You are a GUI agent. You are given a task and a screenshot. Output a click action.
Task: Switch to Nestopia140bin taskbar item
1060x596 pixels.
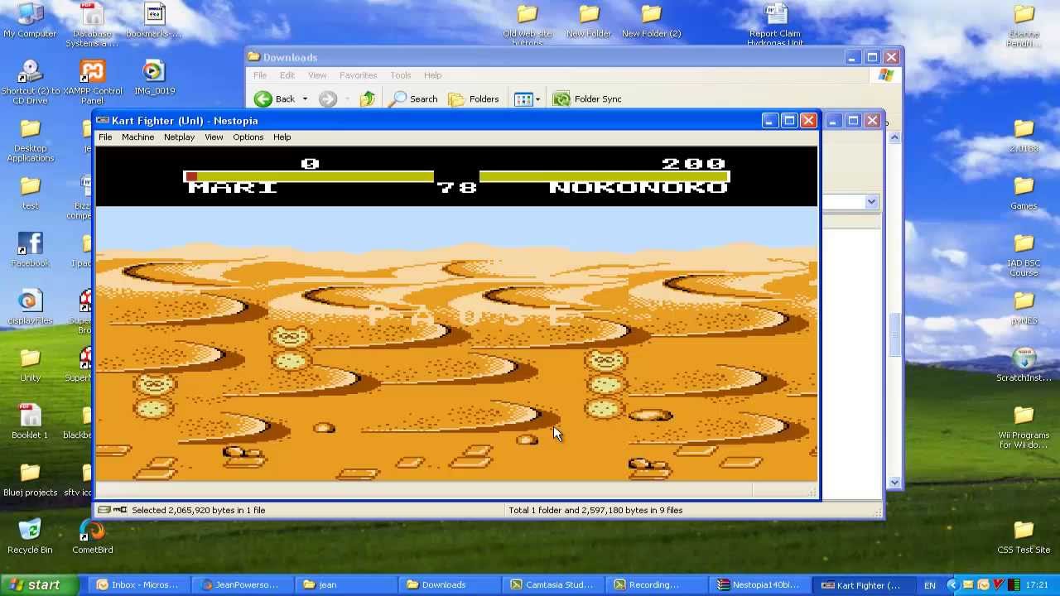tap(759, 584)
